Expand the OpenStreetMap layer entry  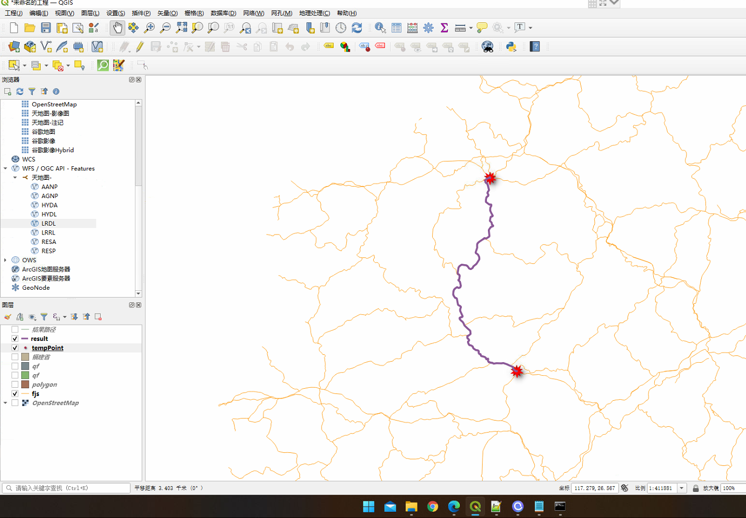tap(5, 402)
